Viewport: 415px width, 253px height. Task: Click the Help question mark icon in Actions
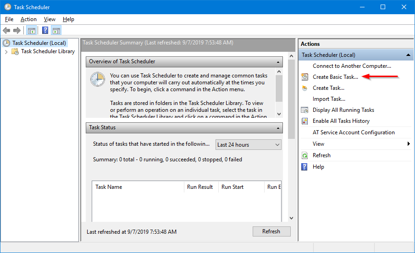304,167
